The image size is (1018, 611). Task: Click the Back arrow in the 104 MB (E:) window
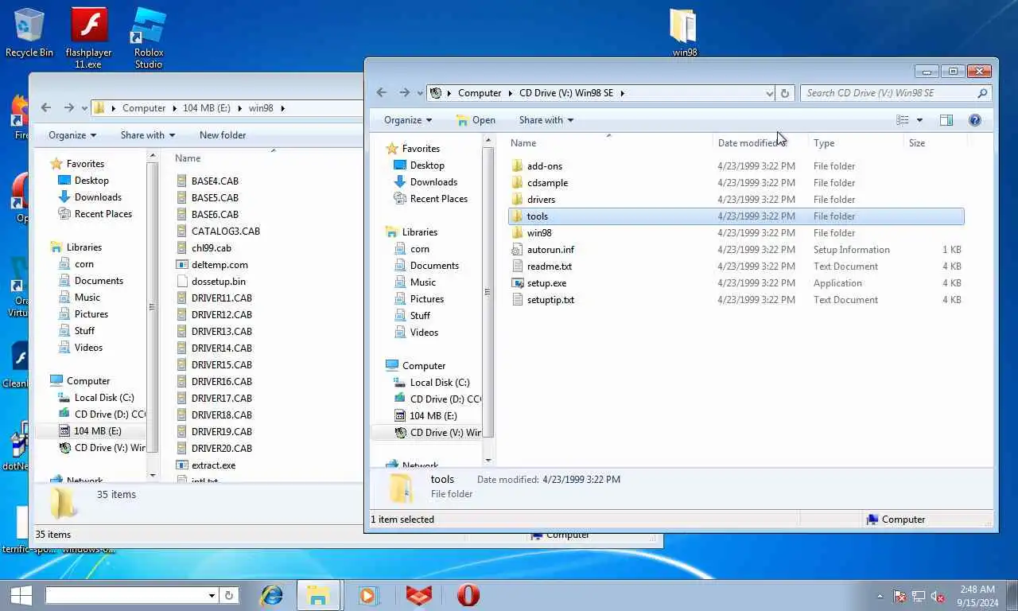46,108
